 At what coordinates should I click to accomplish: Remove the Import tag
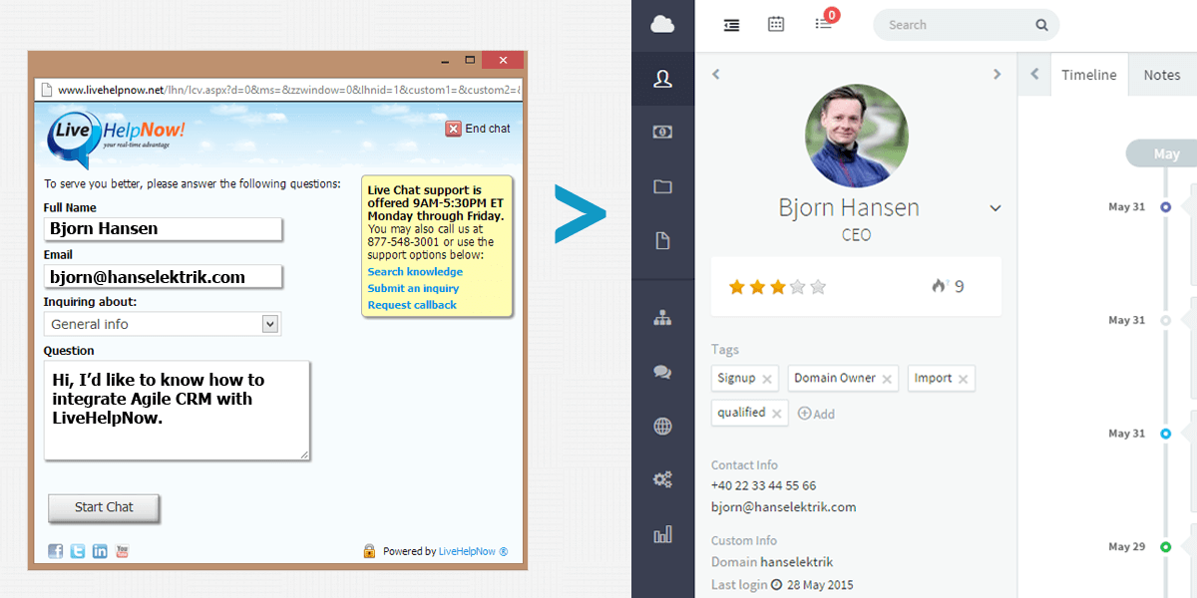(x=963, y=379)
